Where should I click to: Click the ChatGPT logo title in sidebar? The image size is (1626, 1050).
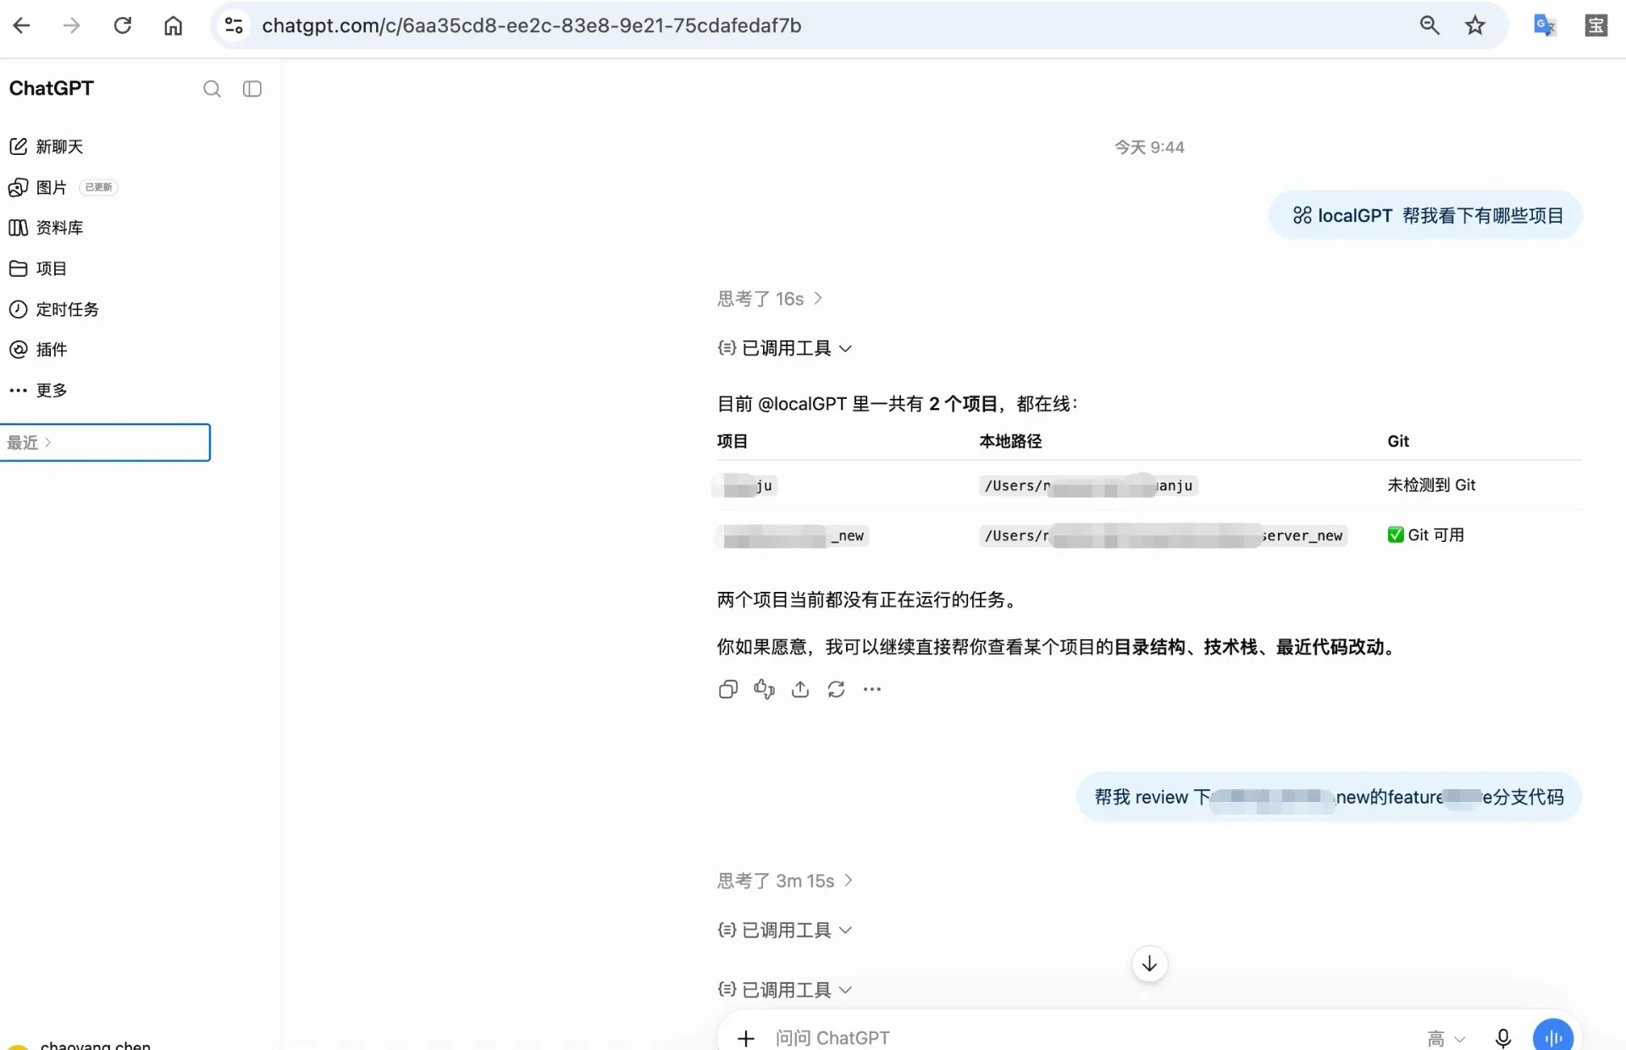(52, 88)
